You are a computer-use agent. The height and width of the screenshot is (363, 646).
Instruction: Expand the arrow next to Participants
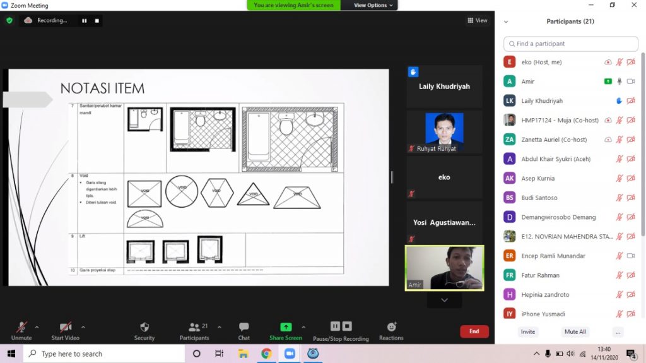click(x=219, y=327)
